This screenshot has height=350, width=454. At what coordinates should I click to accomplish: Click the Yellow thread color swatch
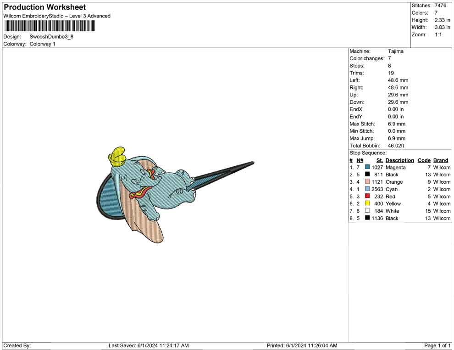pos(367,203)
